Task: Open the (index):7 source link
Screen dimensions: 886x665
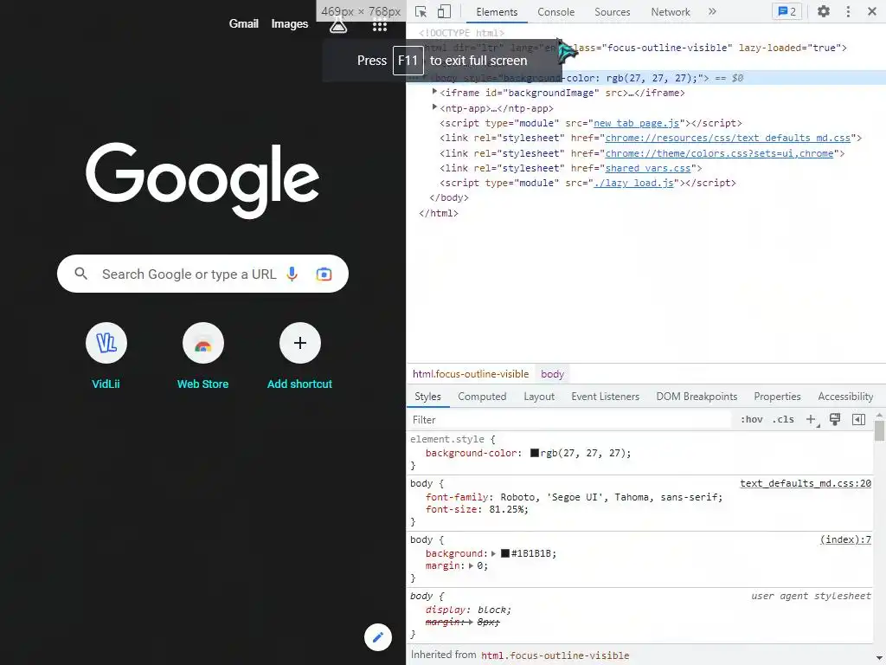Action: click(x=845, y=540)
